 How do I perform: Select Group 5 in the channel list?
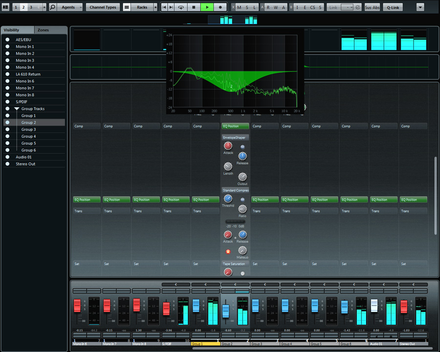click(28, 143)
